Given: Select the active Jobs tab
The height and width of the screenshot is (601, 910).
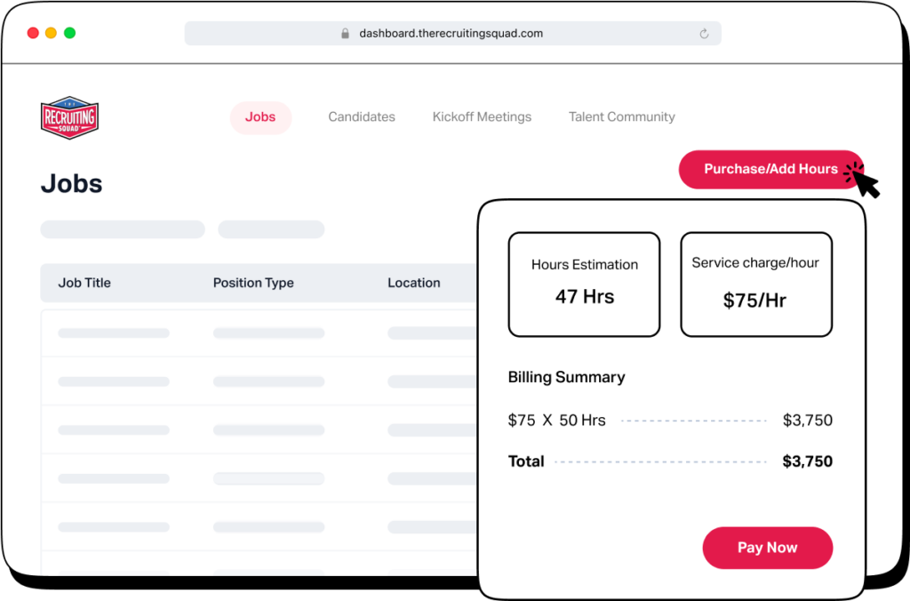Looking at the screenshot, I should 260,116.
